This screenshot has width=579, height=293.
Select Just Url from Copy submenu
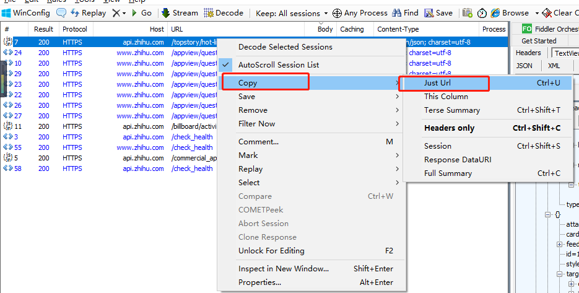(437, 83)
